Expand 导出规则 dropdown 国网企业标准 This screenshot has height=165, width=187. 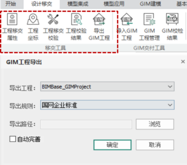pos(107,105)
